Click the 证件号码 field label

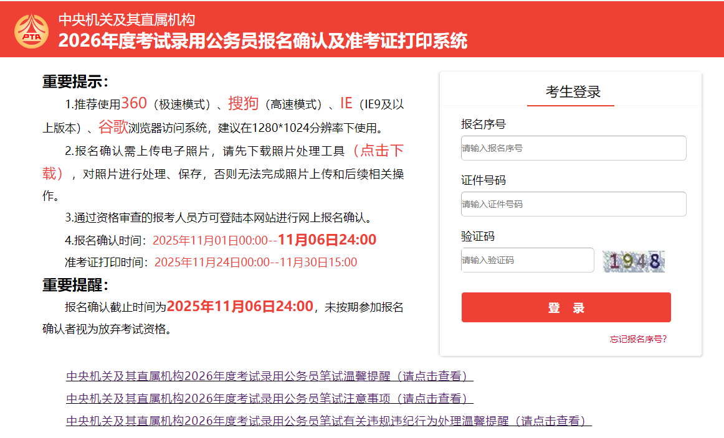click(483, 180)
